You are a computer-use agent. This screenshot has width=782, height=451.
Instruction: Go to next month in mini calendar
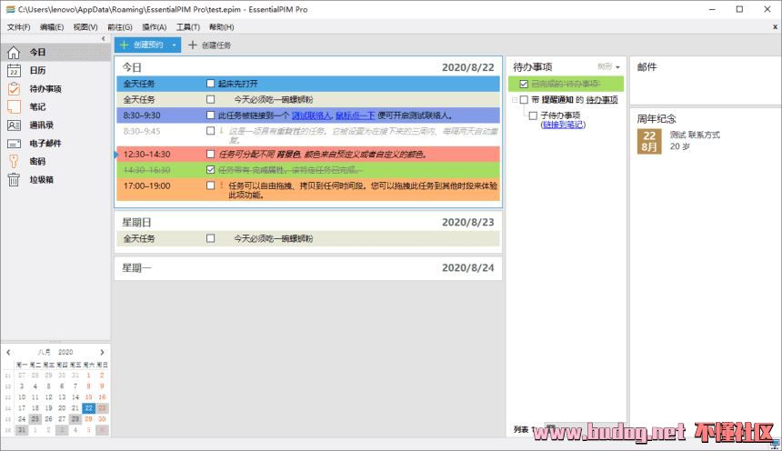coord(102,352)
